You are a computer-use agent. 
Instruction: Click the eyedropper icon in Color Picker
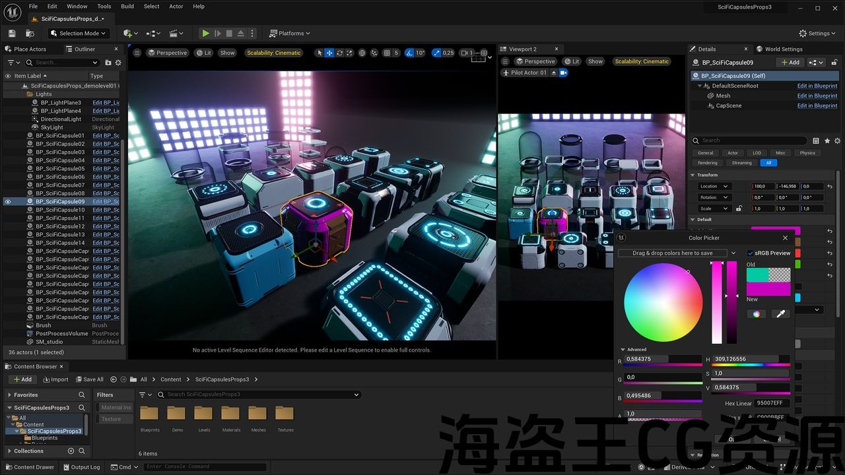781,314
